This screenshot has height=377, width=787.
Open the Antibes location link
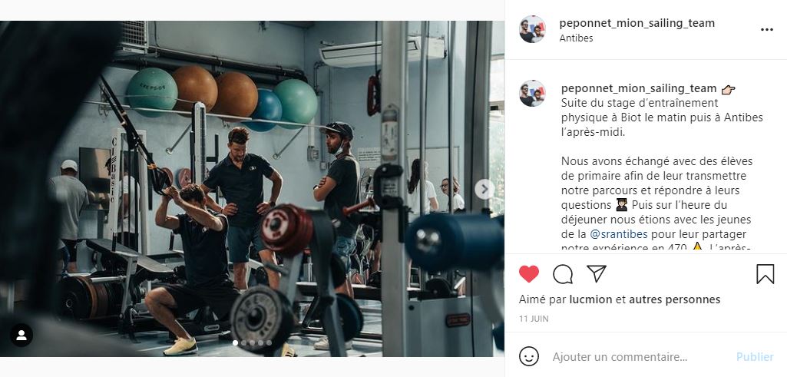coord(576,38)
